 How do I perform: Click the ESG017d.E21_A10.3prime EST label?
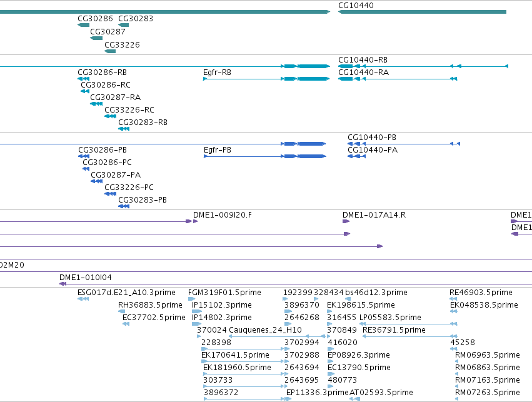coord(126,293)
